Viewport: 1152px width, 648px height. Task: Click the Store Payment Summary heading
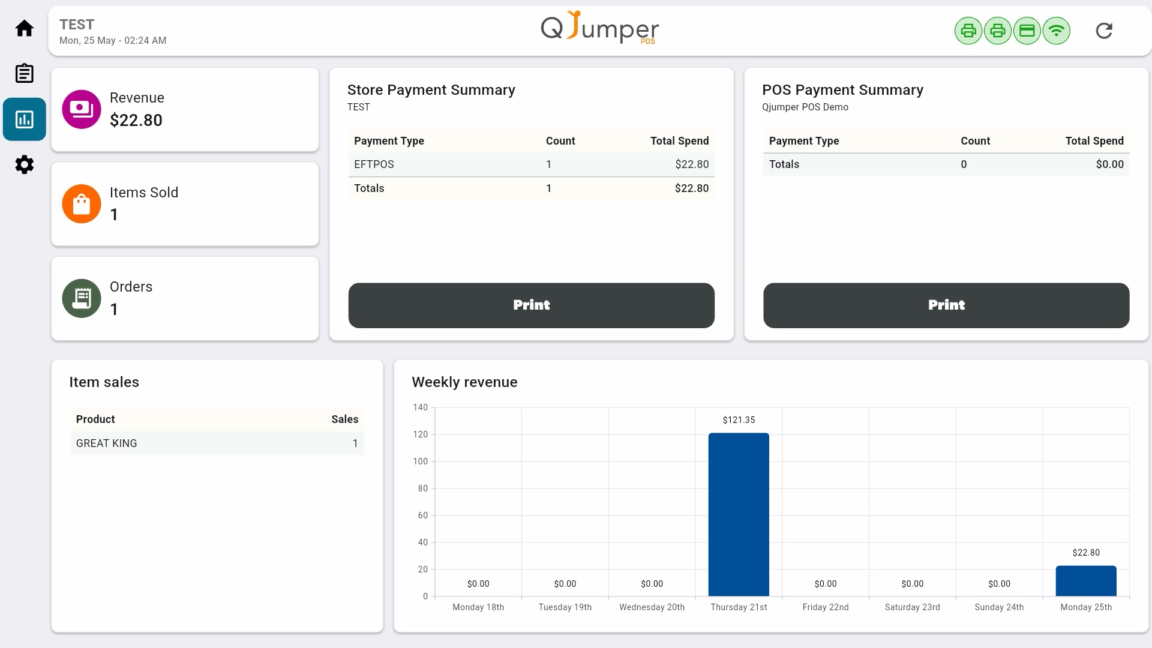point(431,90)
